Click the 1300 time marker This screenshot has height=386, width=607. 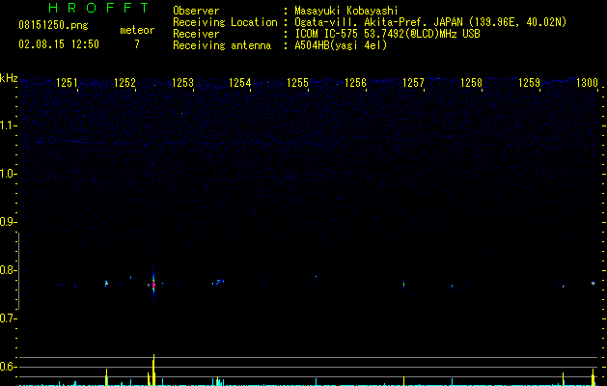click(588, 83)
